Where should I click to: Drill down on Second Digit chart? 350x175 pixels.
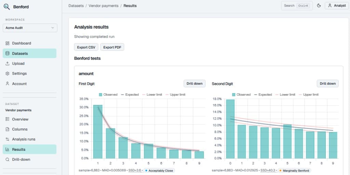[328, 83]
